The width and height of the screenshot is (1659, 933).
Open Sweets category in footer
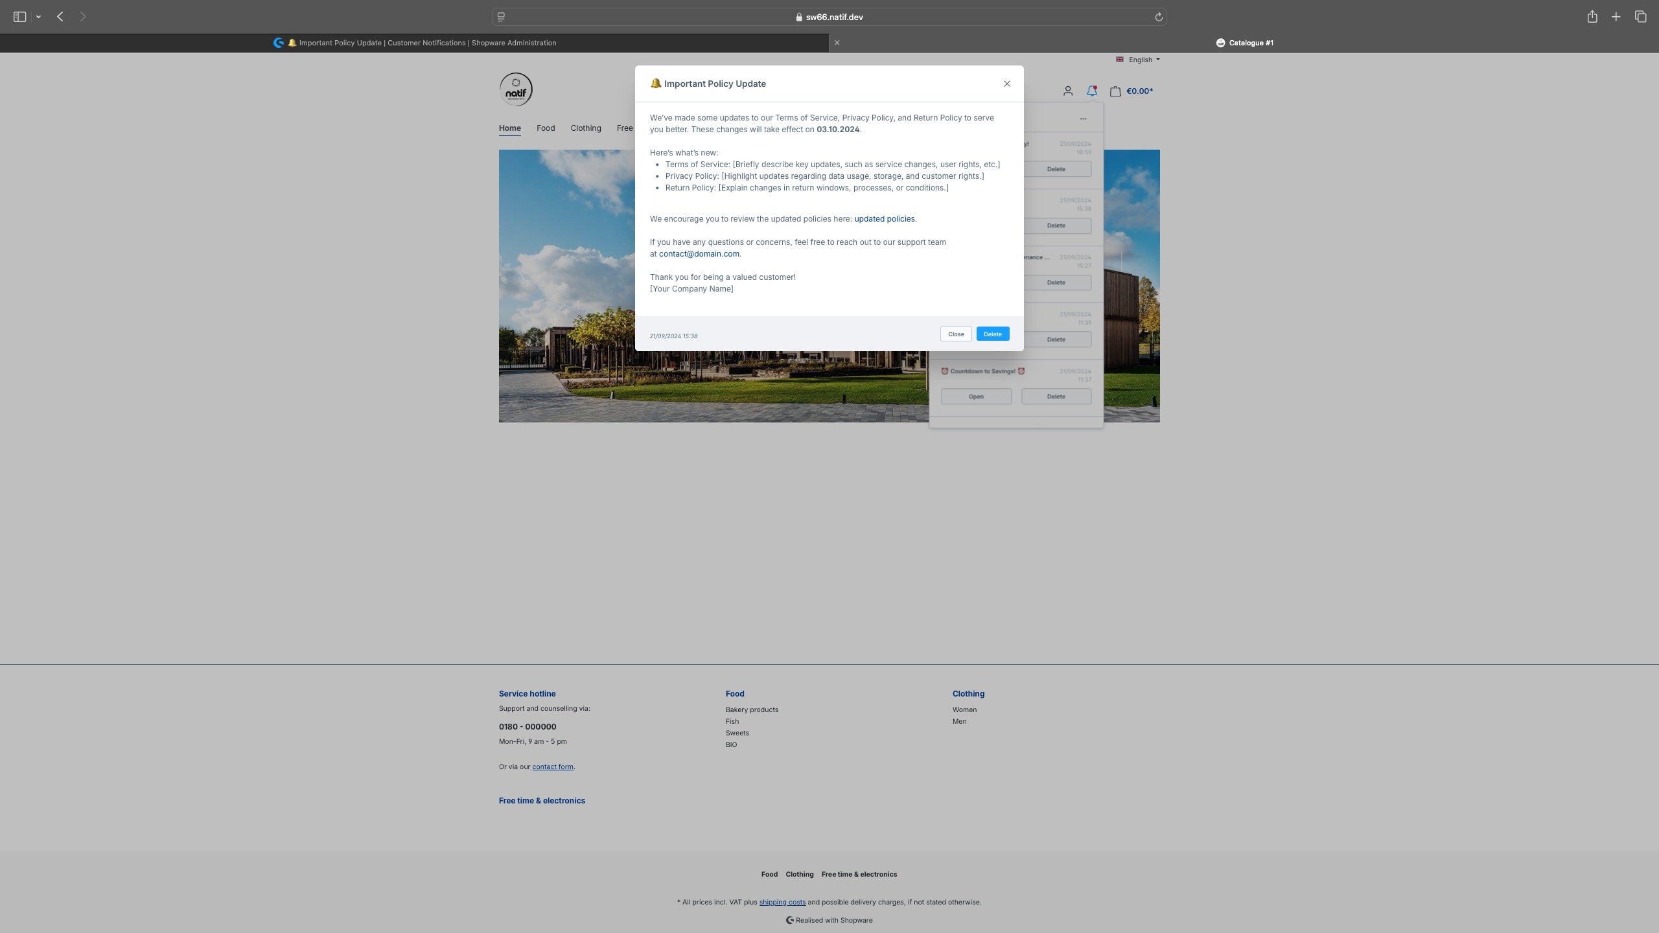point(737,733)
